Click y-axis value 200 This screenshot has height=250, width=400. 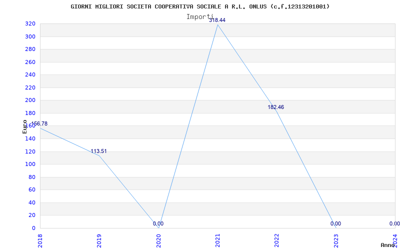click(30, 100)
